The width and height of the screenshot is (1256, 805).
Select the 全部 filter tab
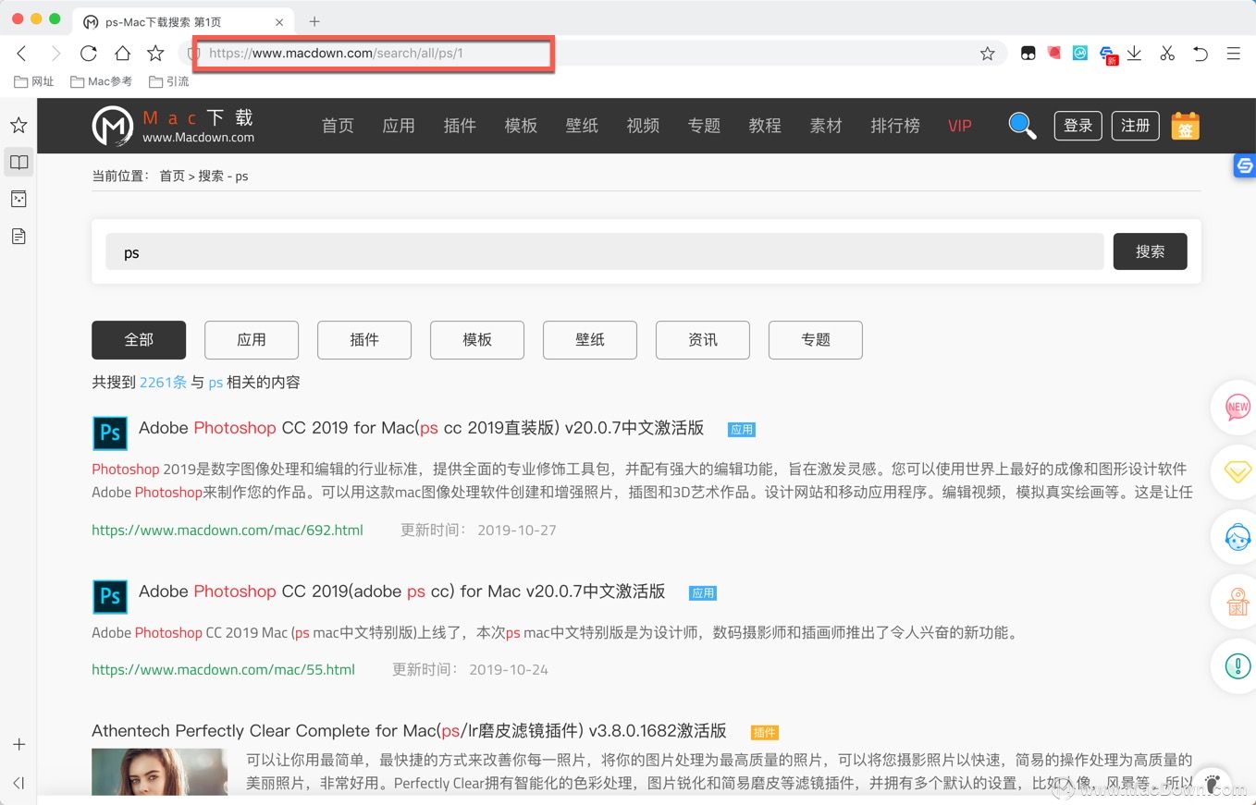click(139, 340)
